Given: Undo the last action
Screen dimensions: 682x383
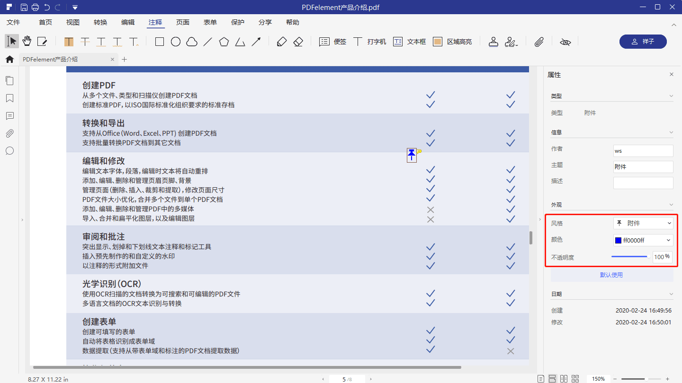Looking at the screenshot, I should click(46, 7).
